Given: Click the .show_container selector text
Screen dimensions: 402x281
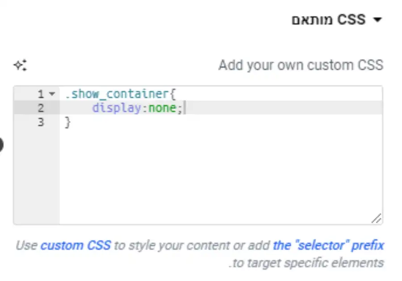Looking at the screenshot, I should coord(117,94).
